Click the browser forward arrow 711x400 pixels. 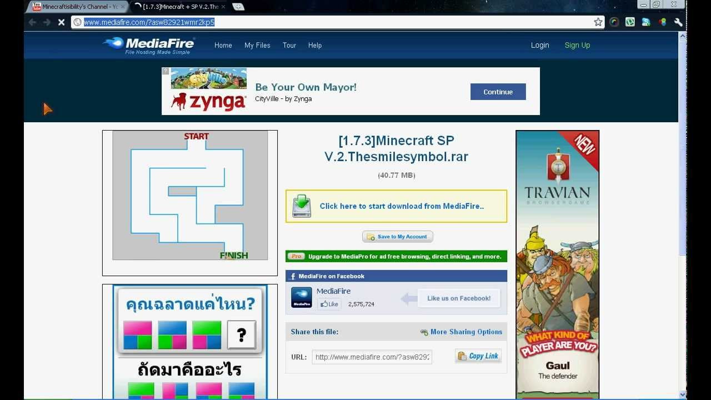click(x=47, y=22)
